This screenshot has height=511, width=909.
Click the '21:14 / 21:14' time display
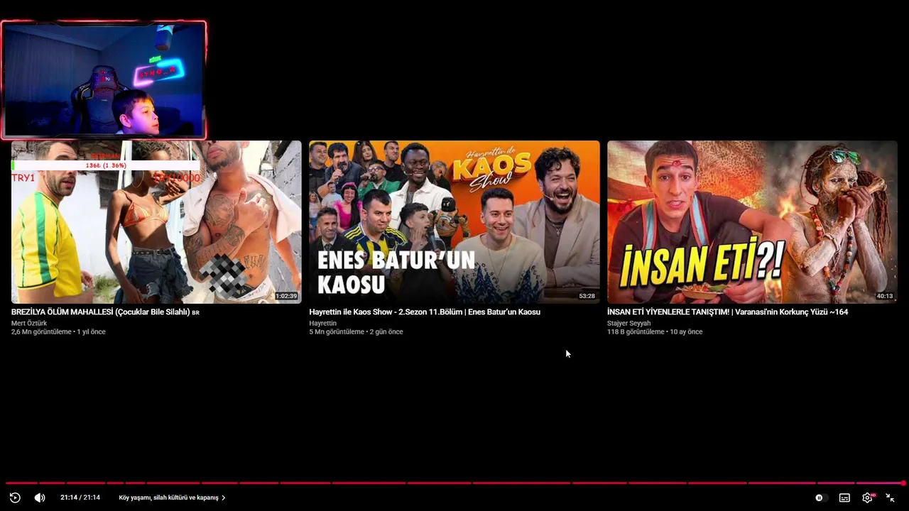[x=80, y=498]
